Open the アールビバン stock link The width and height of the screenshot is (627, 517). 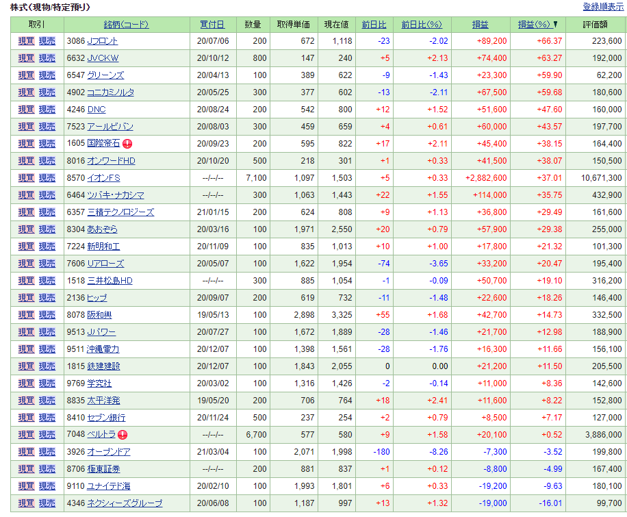tap(110, 127)
